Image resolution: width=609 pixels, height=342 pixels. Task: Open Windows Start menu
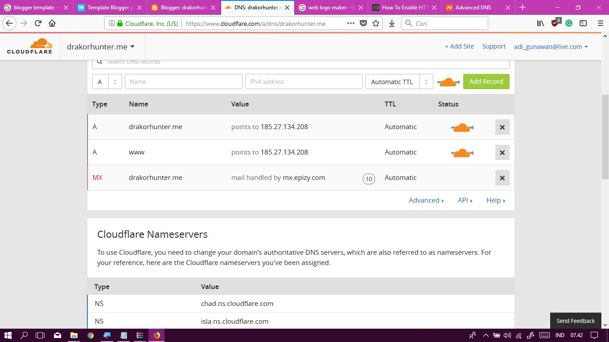pos(8,335)
